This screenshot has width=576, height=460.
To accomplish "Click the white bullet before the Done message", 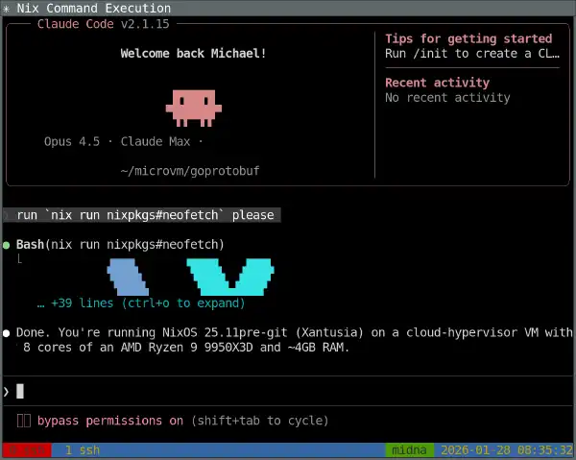I will pos(7,332).
